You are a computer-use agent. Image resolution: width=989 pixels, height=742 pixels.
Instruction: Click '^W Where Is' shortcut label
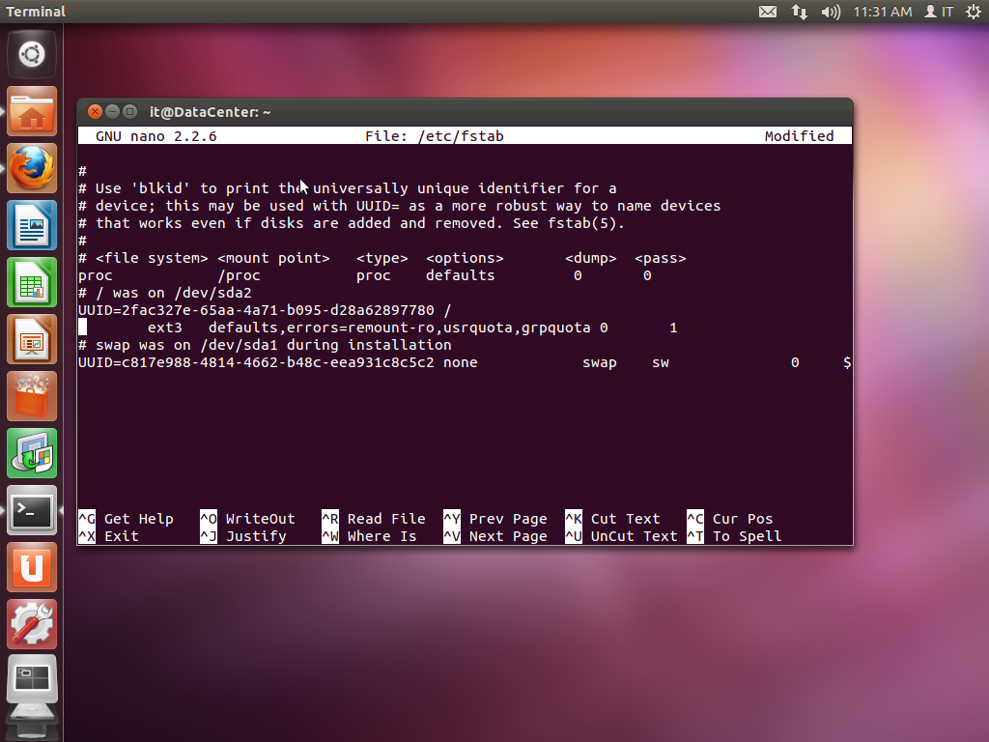point(370,536)
